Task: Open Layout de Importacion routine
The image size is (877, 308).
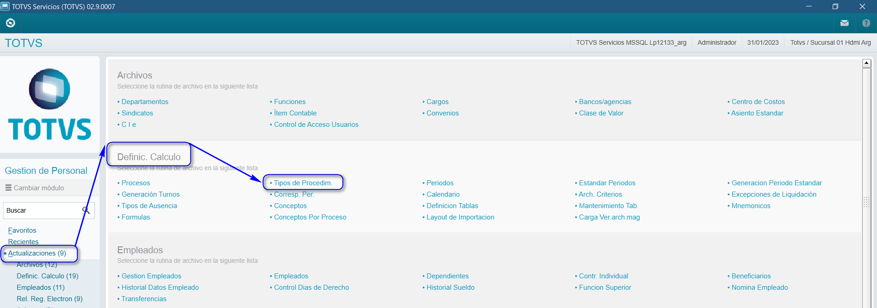Action: click(460, 217)
